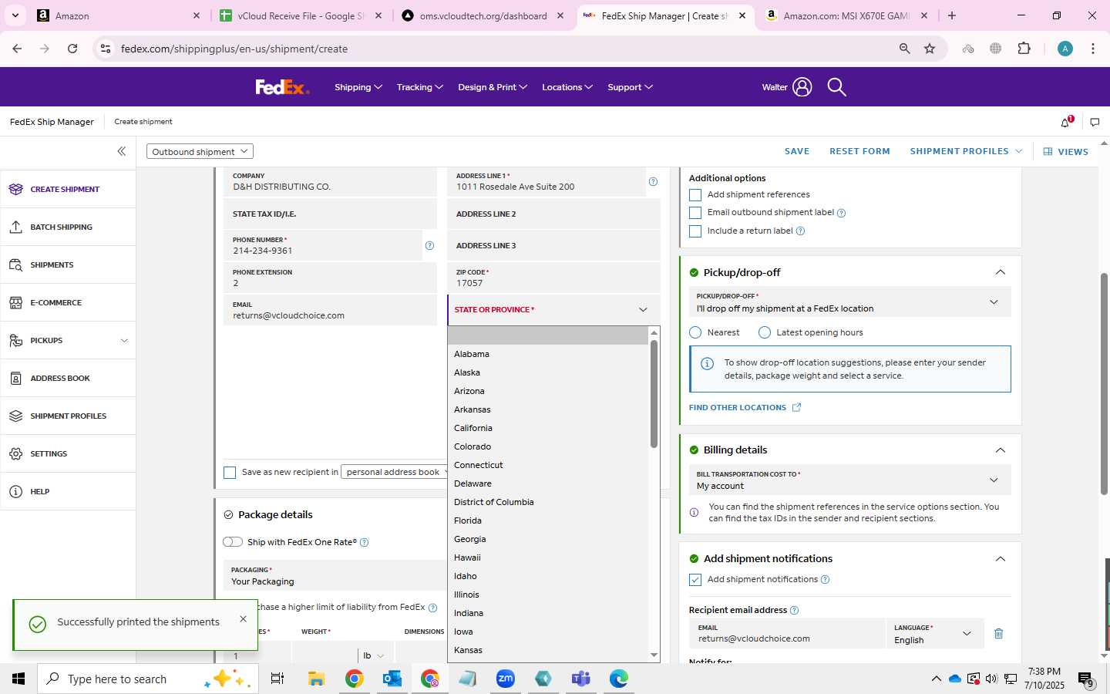Check Email outbound shipment label
The height and width of the screenshot is (694, 1110).
695,213
